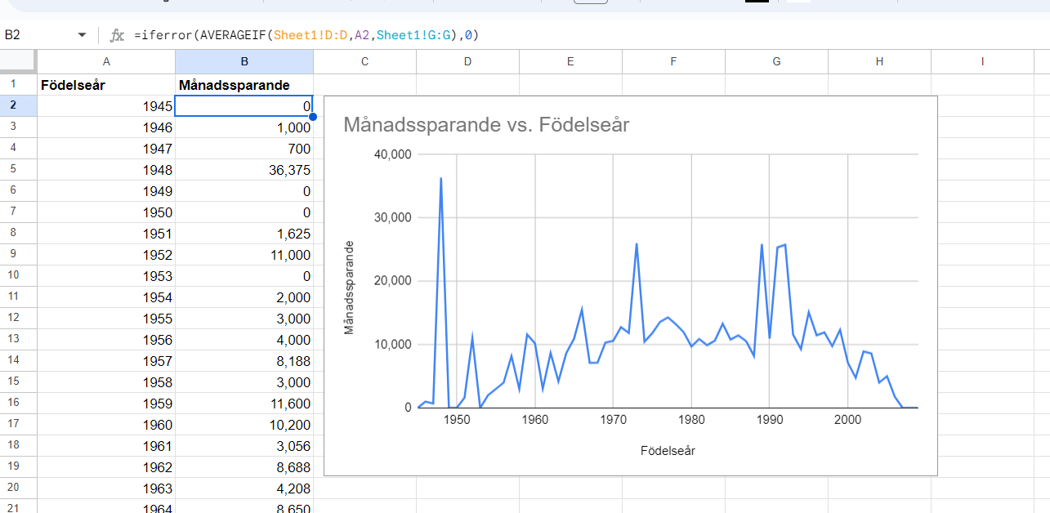Select column A header
The width and height of the screenshot is (1050, 513).
[x=106, y=61]
